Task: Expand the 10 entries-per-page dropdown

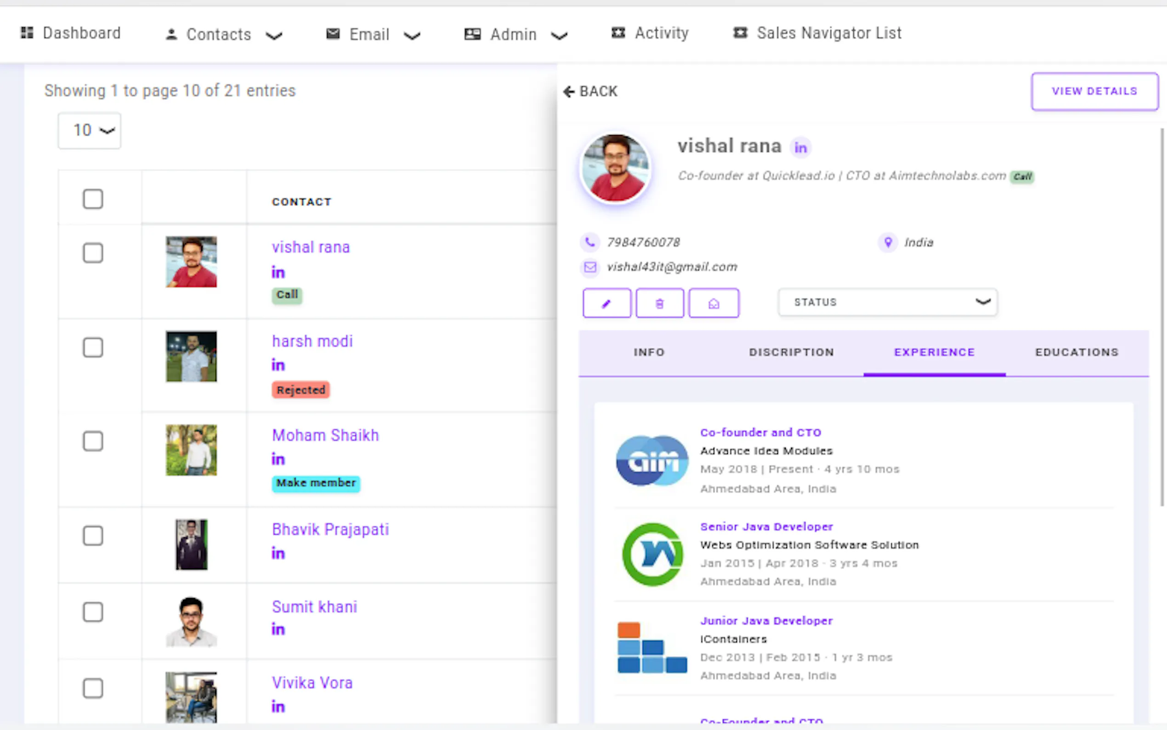Action: pyautogui.click(x=90, y=131)
